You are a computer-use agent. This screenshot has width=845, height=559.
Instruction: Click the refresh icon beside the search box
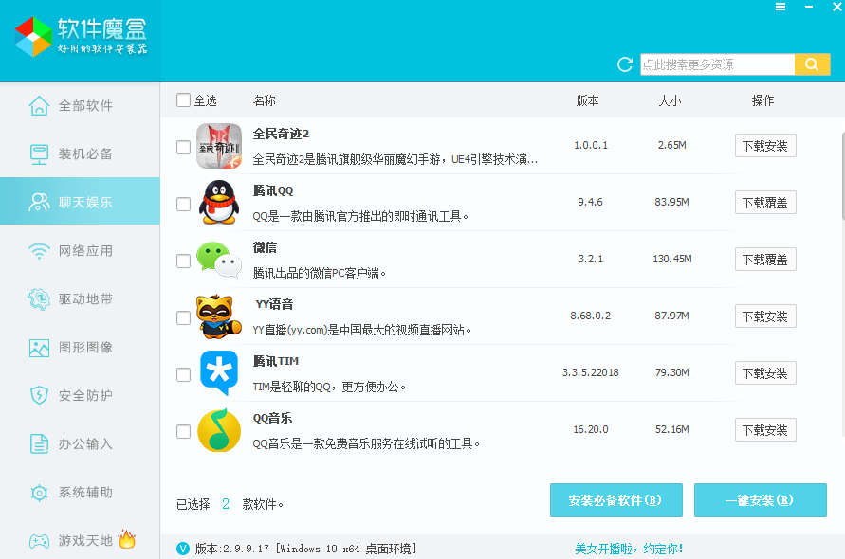pos(625,64)
